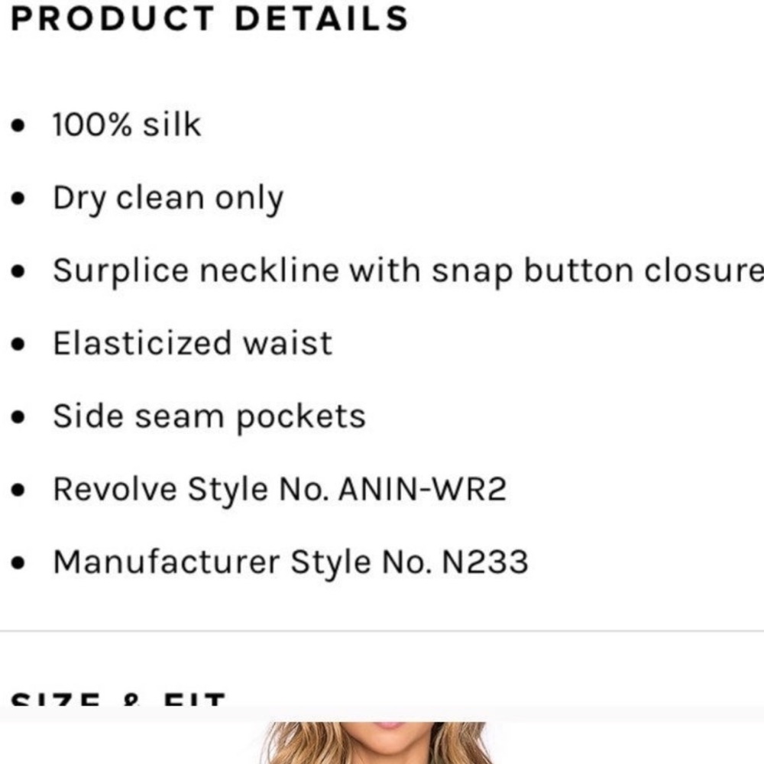Viewport: 764px width, 764px height.
Task: Click the bullet beside Manufacturer Style No.
Action: click(18, 563)
